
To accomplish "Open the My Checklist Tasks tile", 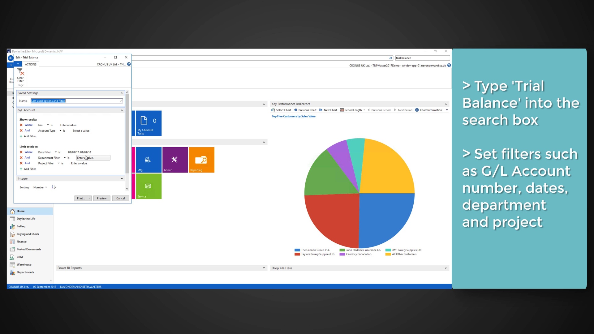I will 148,123.
